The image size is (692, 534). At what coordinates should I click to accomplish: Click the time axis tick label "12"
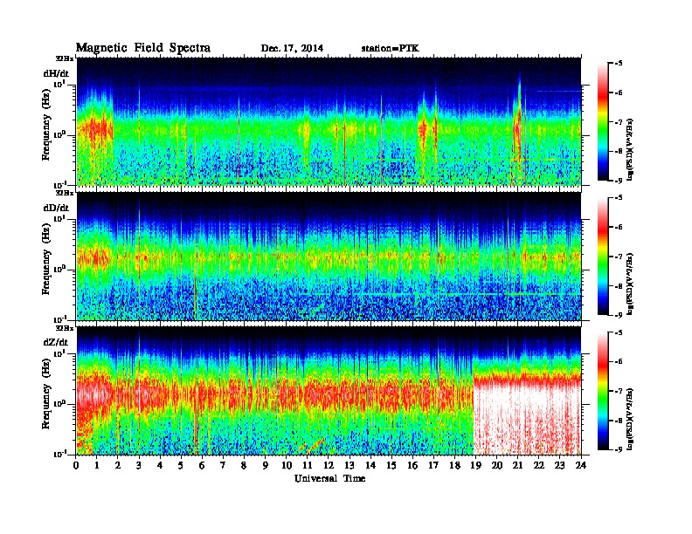coord(329,466)
